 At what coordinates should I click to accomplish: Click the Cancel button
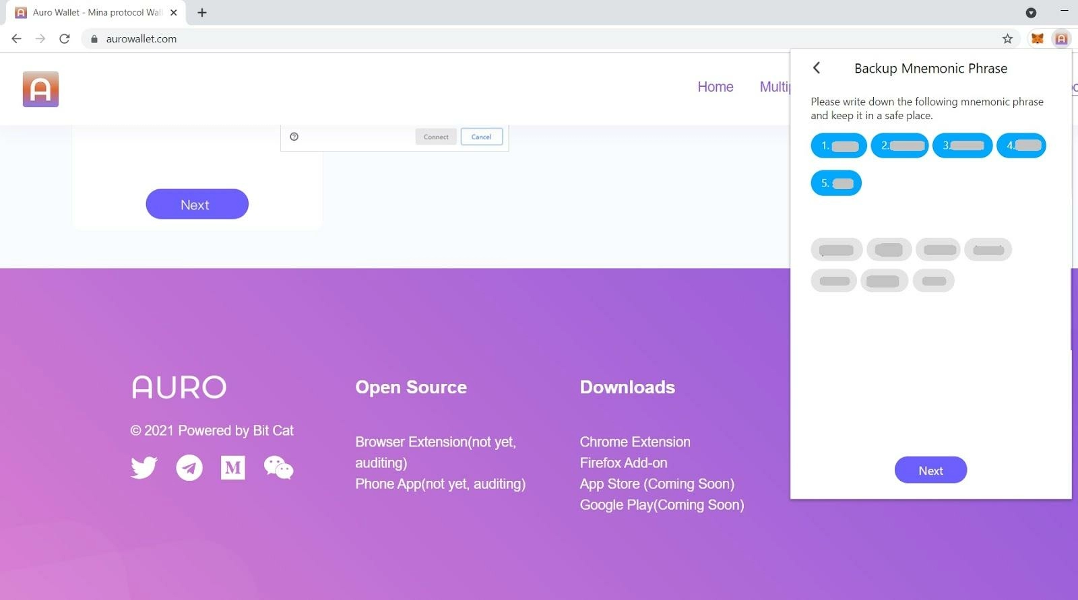click(482, 137)
